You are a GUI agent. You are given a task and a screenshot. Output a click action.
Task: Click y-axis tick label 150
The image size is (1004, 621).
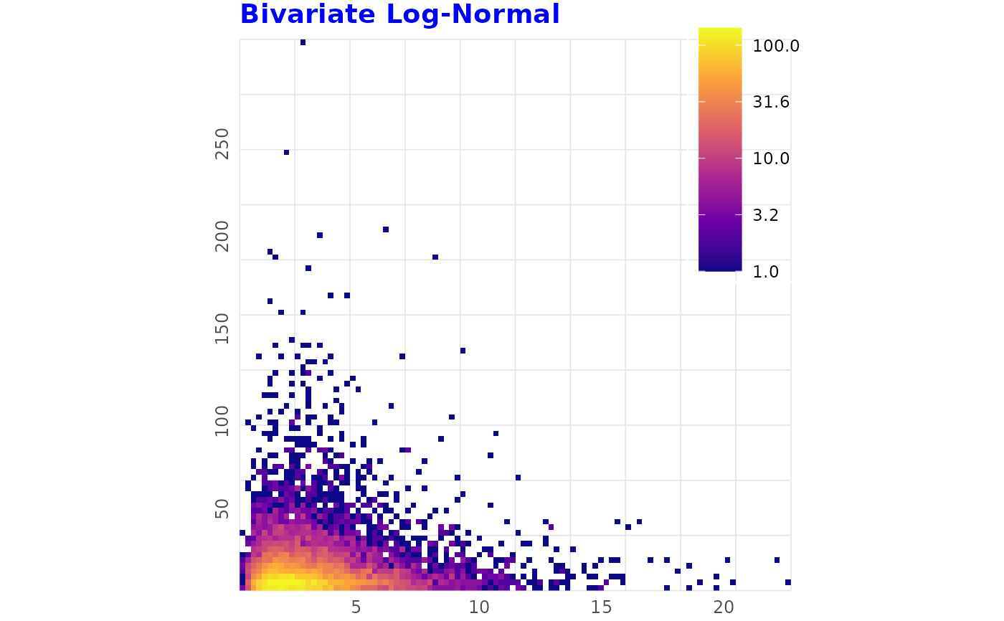coord(223,328)
